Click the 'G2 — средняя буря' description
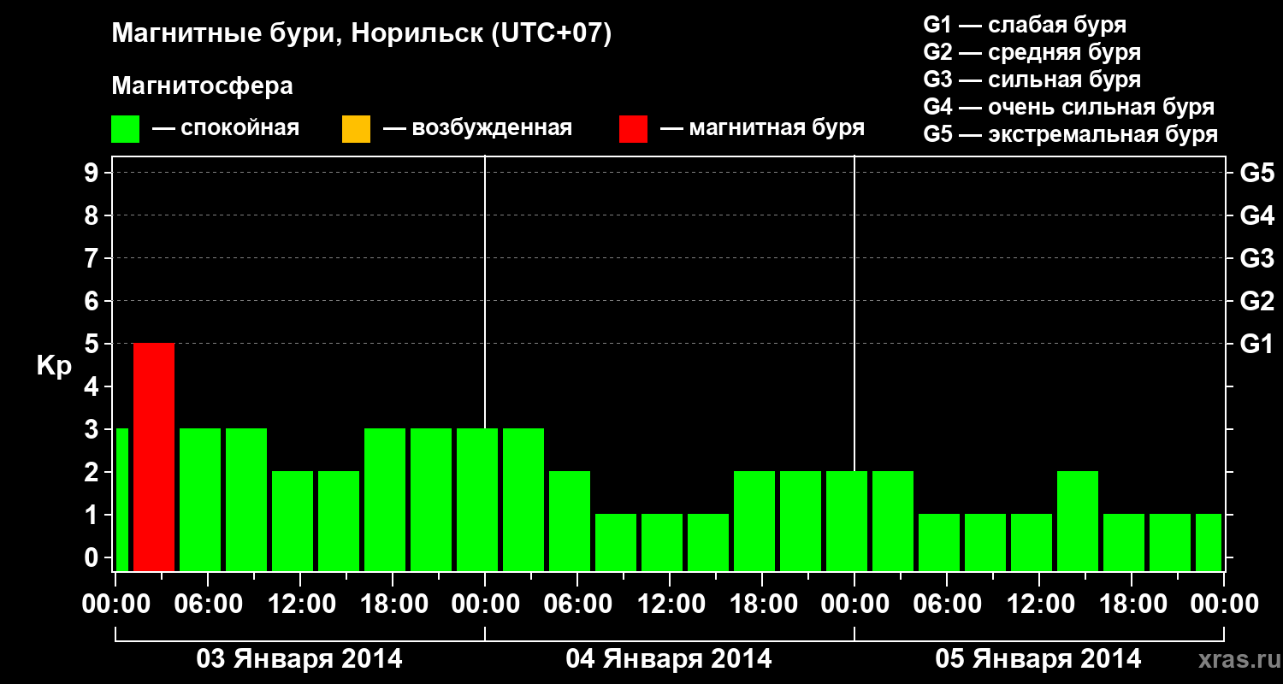 (1032, 52)
